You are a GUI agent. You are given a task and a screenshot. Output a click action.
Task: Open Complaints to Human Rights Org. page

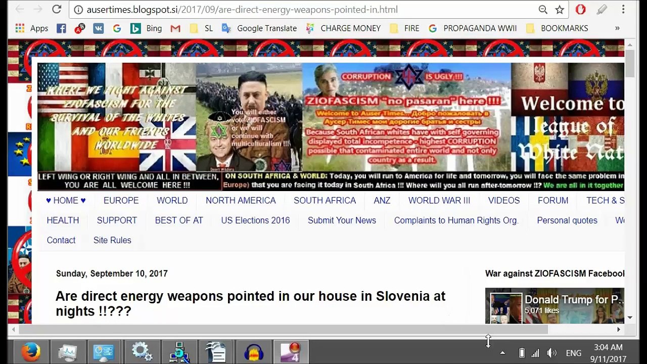coord(456,220)
